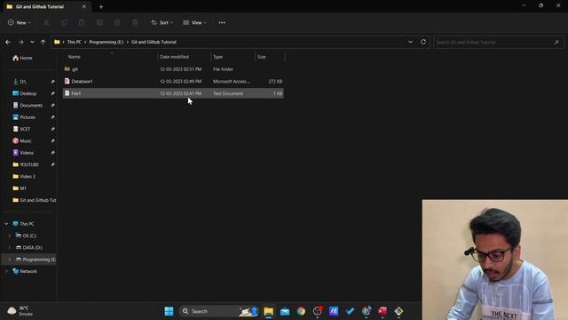Open Git and Github Tut sidebar folder
Viewport: 568px width, 320px height.
point(34,200)
